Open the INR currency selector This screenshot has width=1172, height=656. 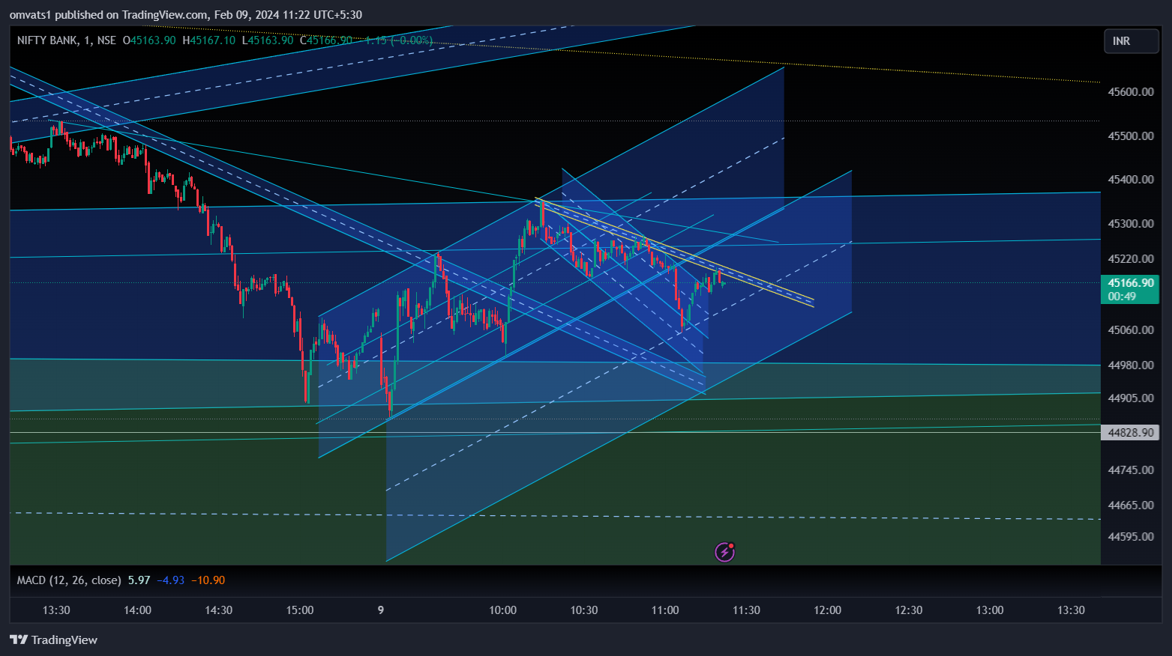pyautogui.click(x=1131, y=41)
